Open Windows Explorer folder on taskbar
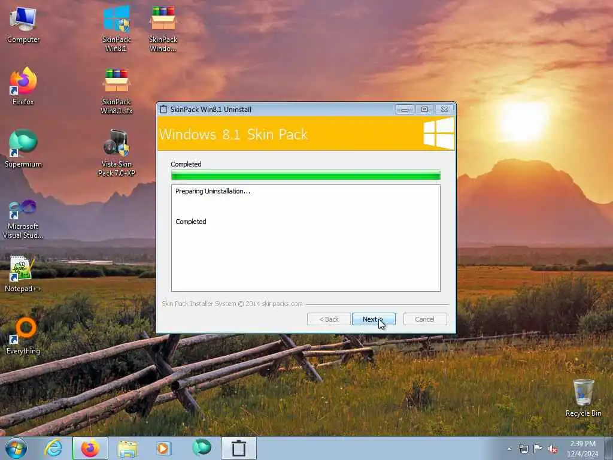The width and height of the screenshot is (613, 460). [x=128, y=448]
